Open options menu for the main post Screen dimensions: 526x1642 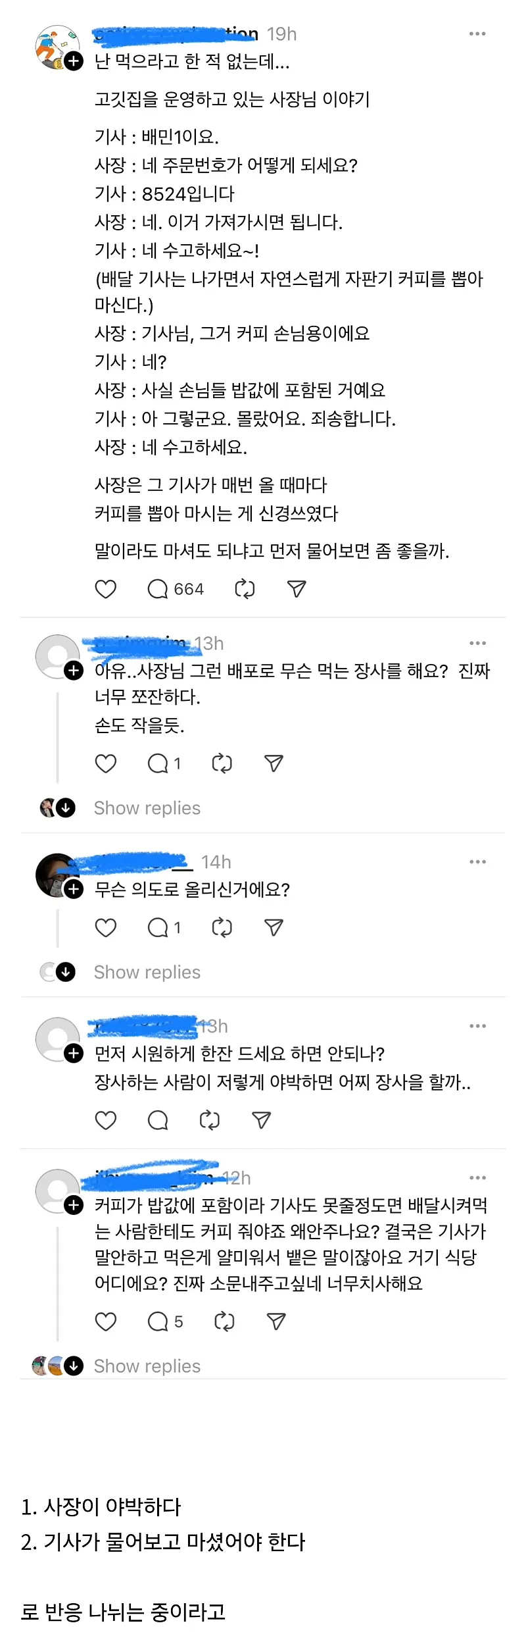(478, 33)
